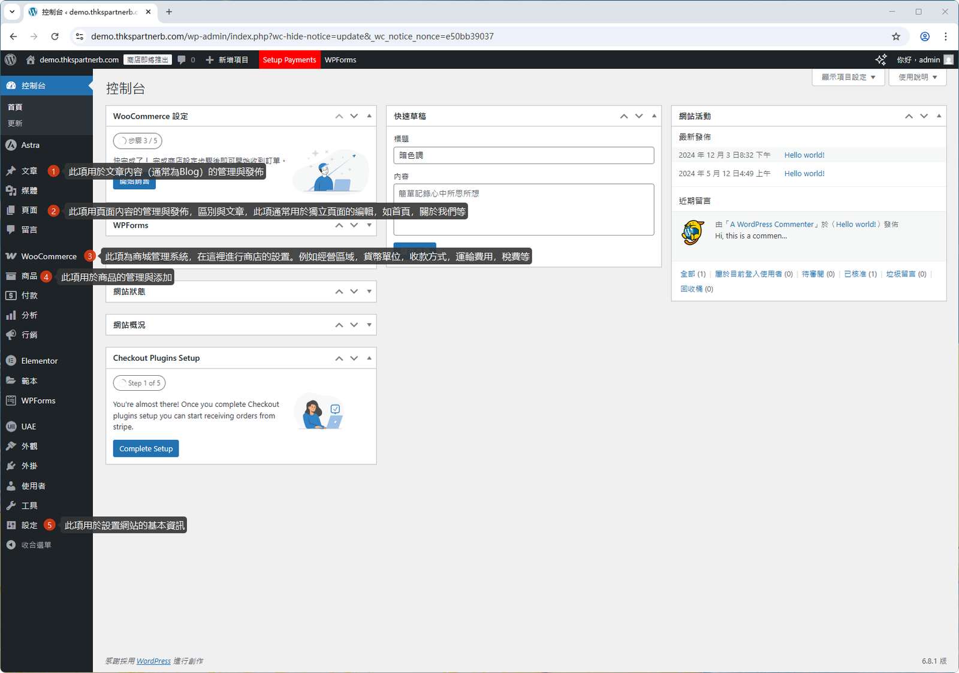Open WordPress footer link
Viewport: 959px width, 673px height.
153,661
